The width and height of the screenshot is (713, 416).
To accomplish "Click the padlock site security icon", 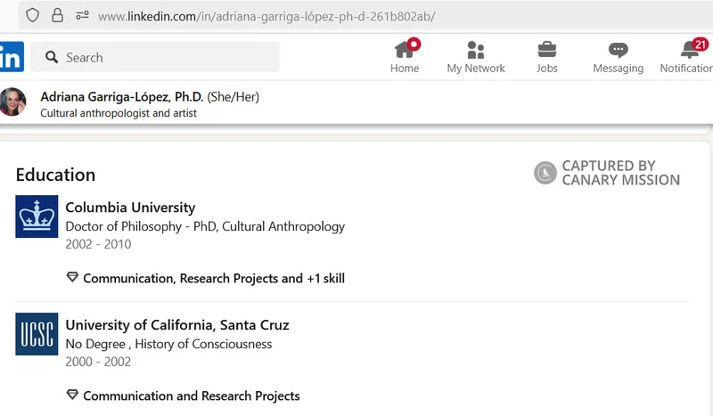I will 57,15.
